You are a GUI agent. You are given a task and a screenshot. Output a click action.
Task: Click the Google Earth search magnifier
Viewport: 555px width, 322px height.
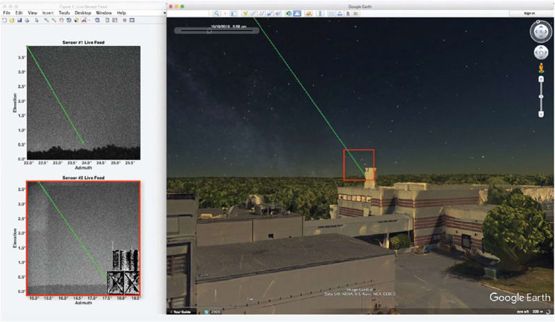point(216,13)
